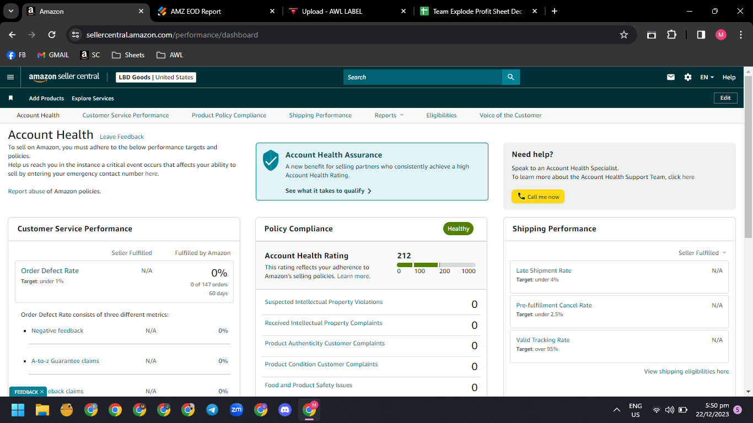Viewport: 753px width, 423px height.
Task: Open the messages envelope icon
Action: coord(671,77)
